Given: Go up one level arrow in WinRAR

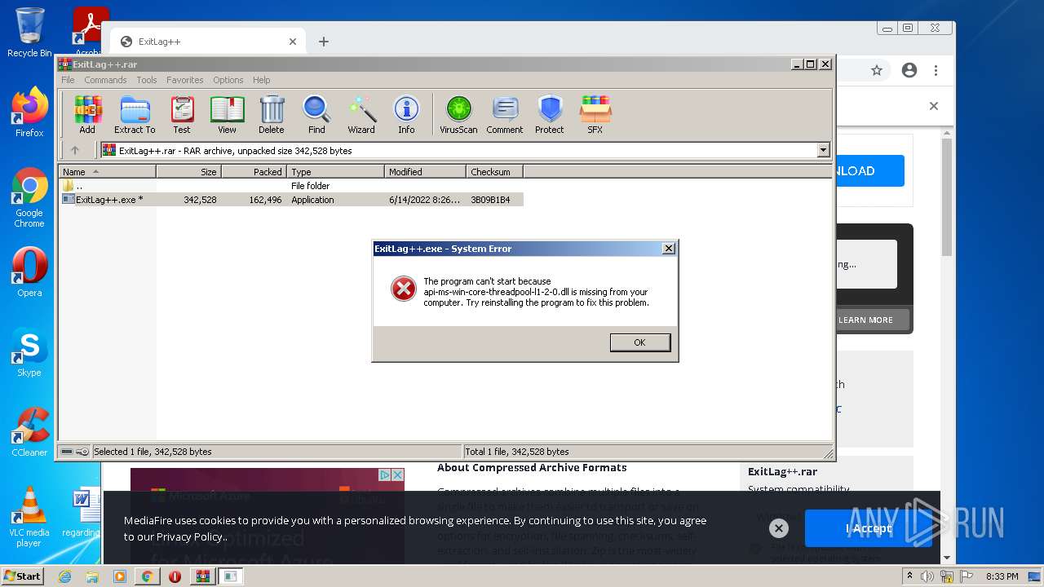Looking at the screenshot, I should tap(75, 150).
